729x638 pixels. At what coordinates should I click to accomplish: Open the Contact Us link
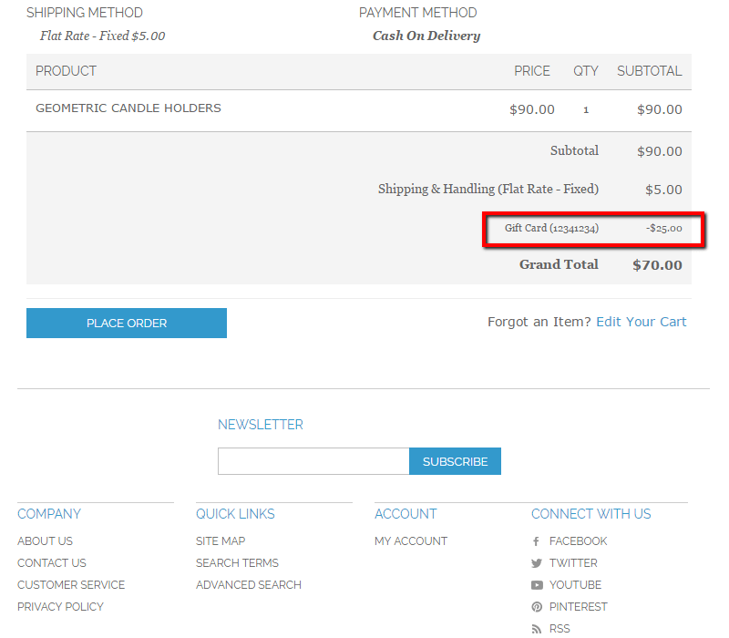click(x=52, y=563)
